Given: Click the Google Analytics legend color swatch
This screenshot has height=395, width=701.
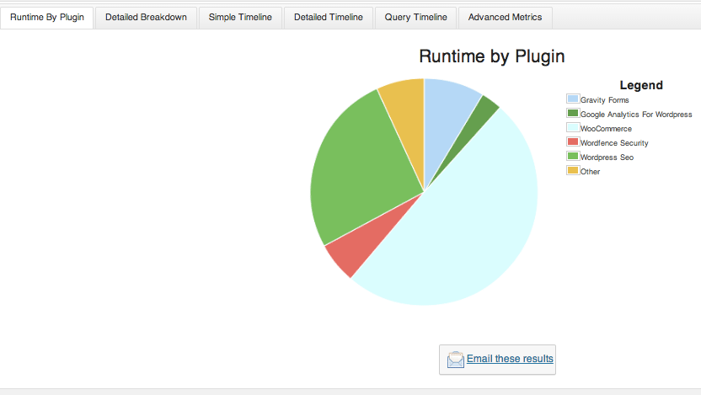Looking at the screenshot, I should 573,113.
